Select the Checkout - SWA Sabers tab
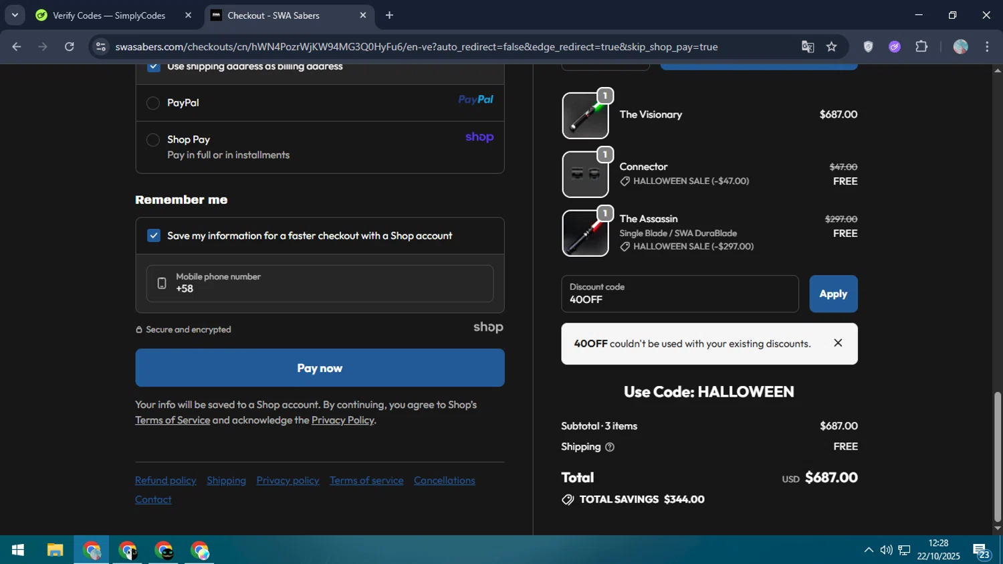This screenshot has width=1003, height=564. click(x=273, y=15)
